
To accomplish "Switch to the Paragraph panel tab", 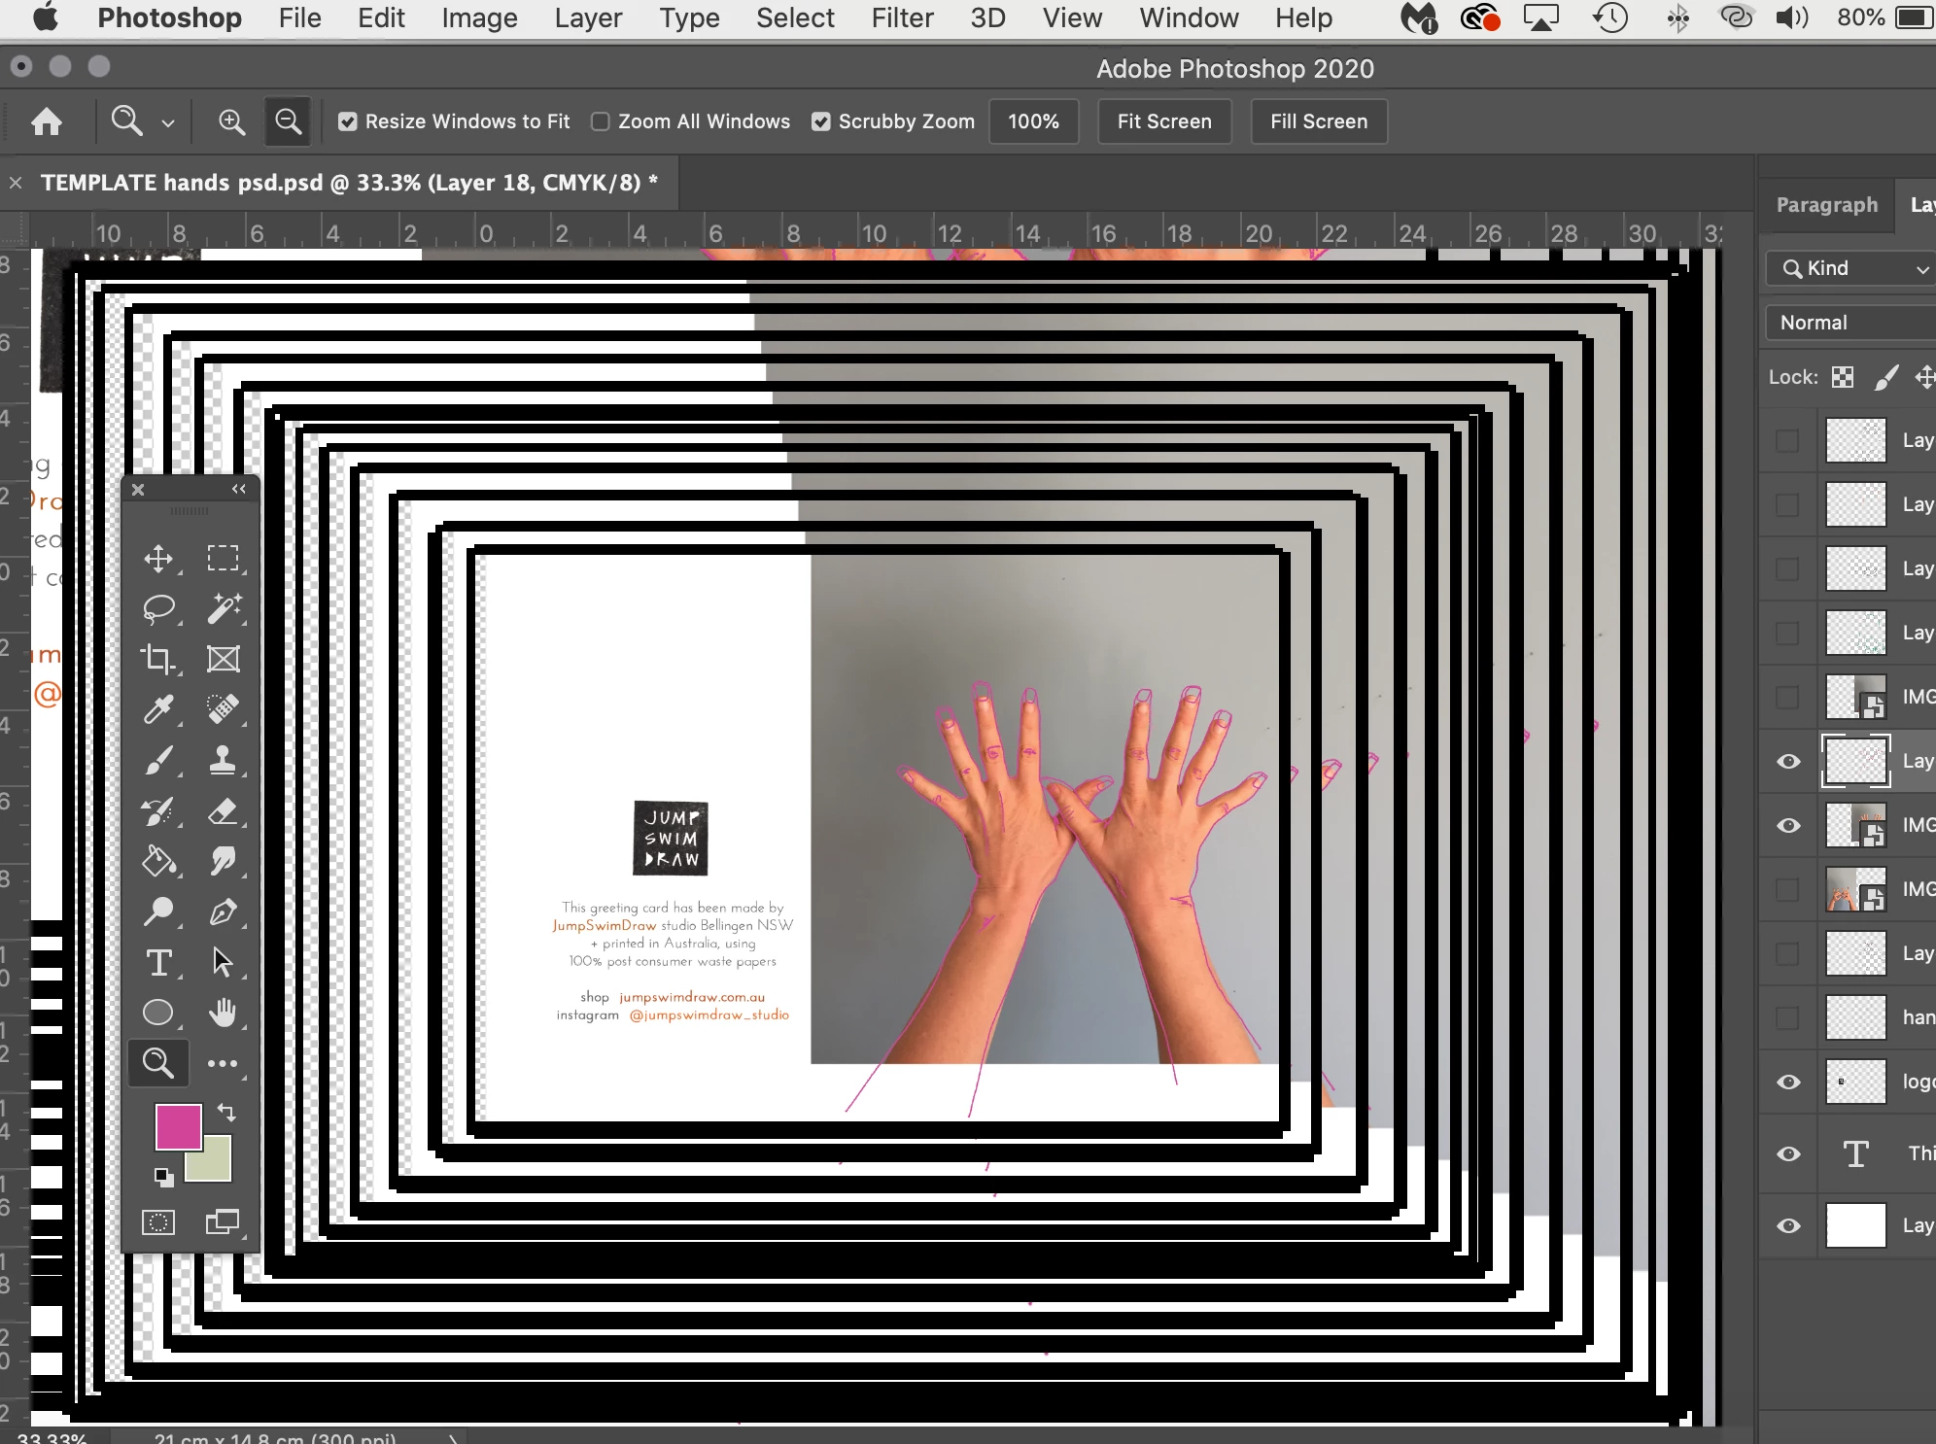I will [x=1826, y=205].
